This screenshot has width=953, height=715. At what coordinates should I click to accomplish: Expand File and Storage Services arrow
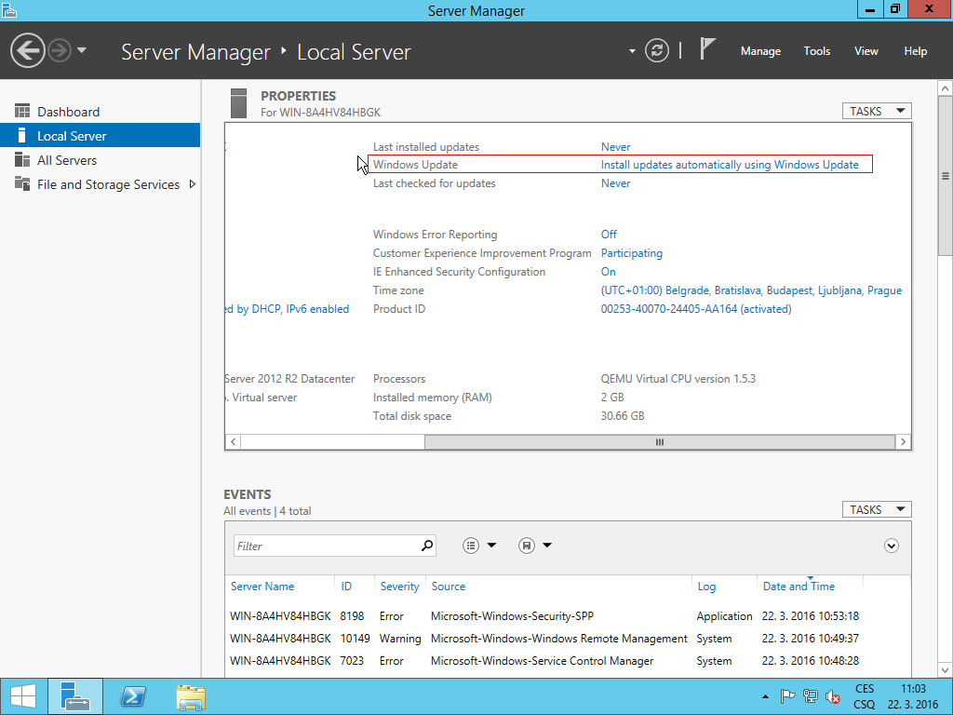pyautogui.click(x=192, y=184)
